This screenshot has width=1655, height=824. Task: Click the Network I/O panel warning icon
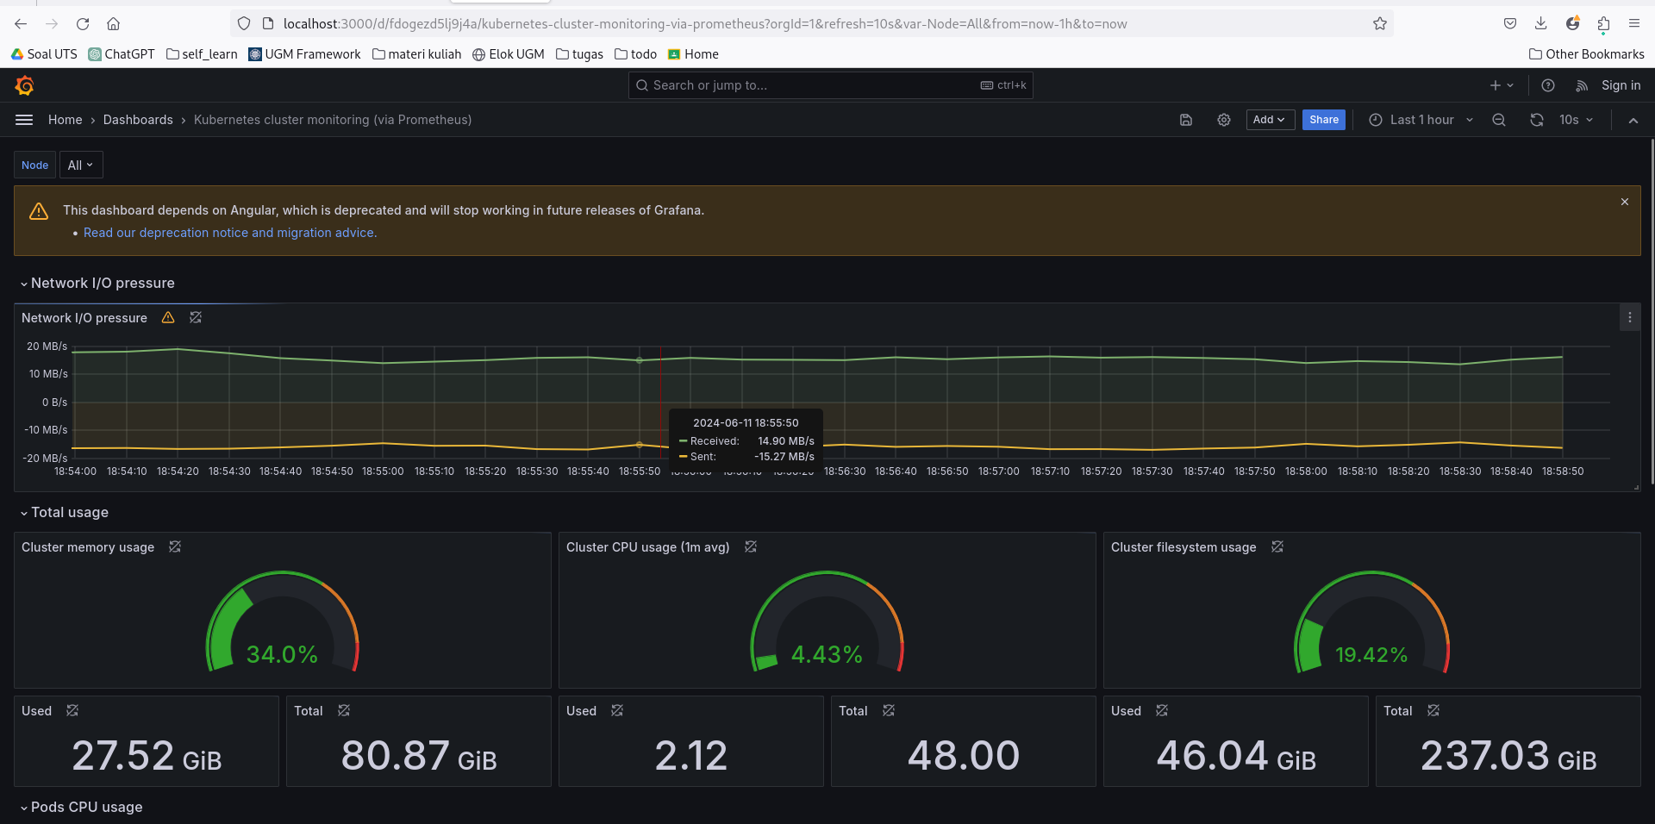point(168,317)
